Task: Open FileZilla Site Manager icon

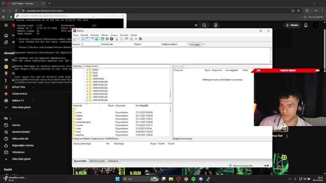Action: [x=75, y=39]
